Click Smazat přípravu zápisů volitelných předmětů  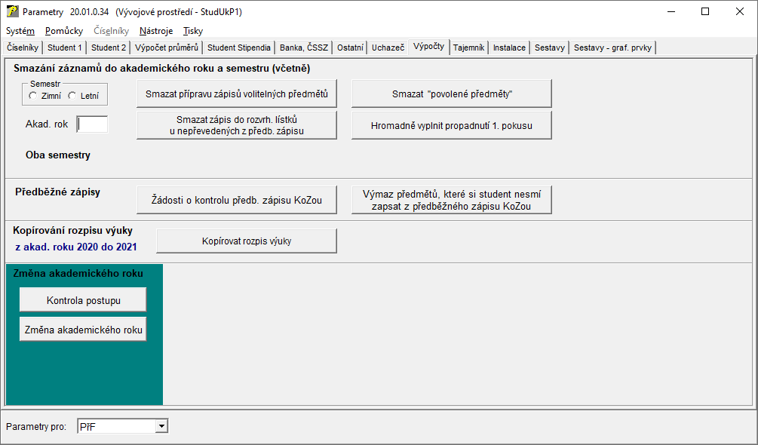[237, 94]
